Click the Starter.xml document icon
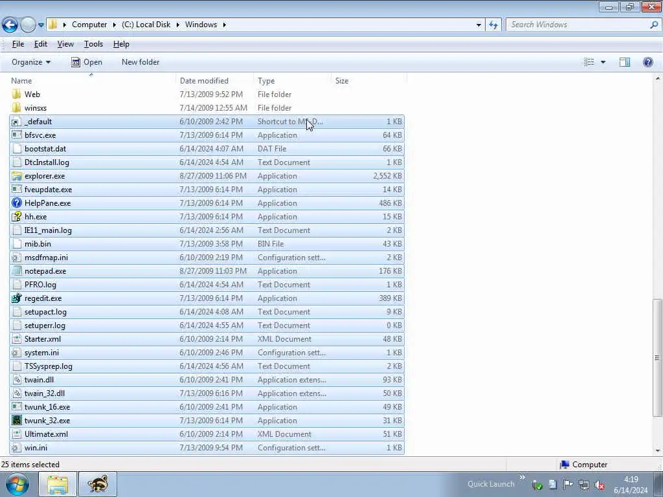The height and width of the screenshot is (497, 663). click(16, 339)
